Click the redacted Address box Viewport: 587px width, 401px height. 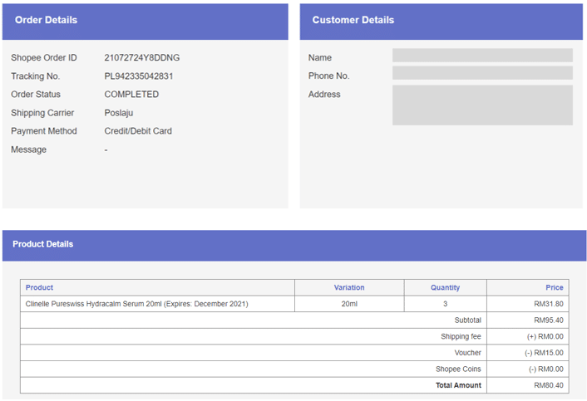(x=482, y=105)
